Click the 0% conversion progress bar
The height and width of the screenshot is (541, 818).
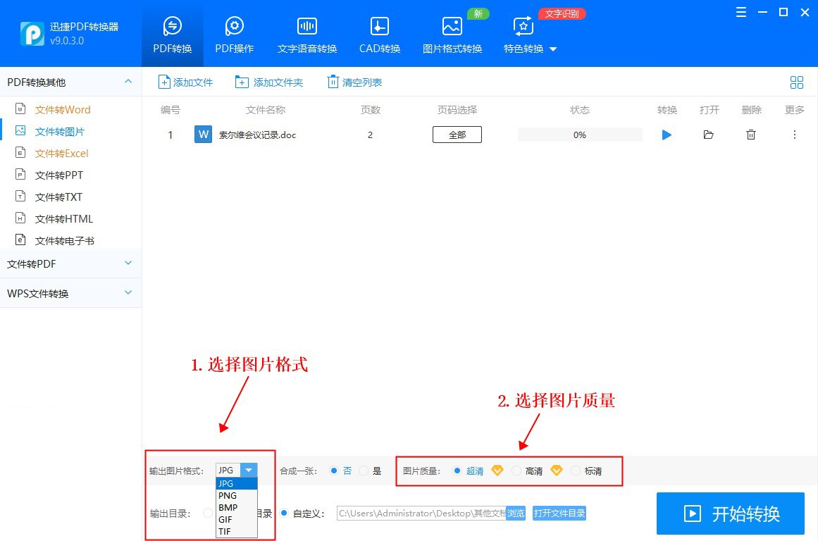click(x=579, y=135)
